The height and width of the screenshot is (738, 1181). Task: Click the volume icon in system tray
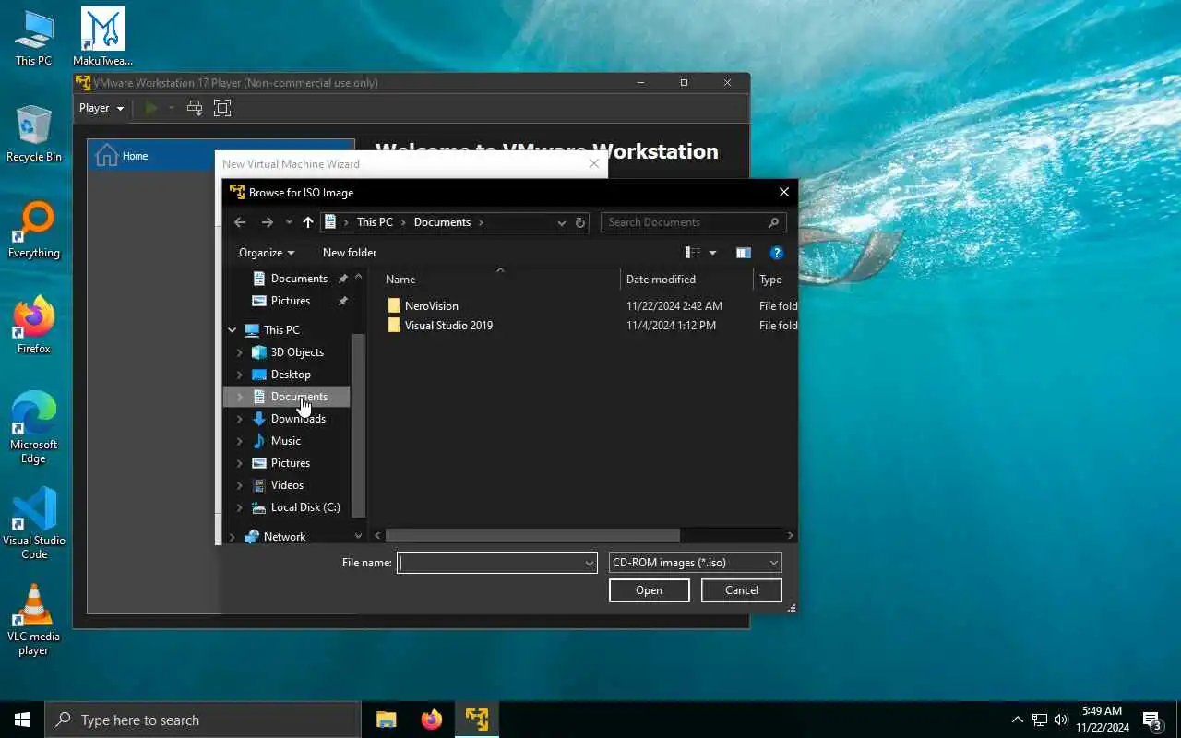tap(1061, 720)
